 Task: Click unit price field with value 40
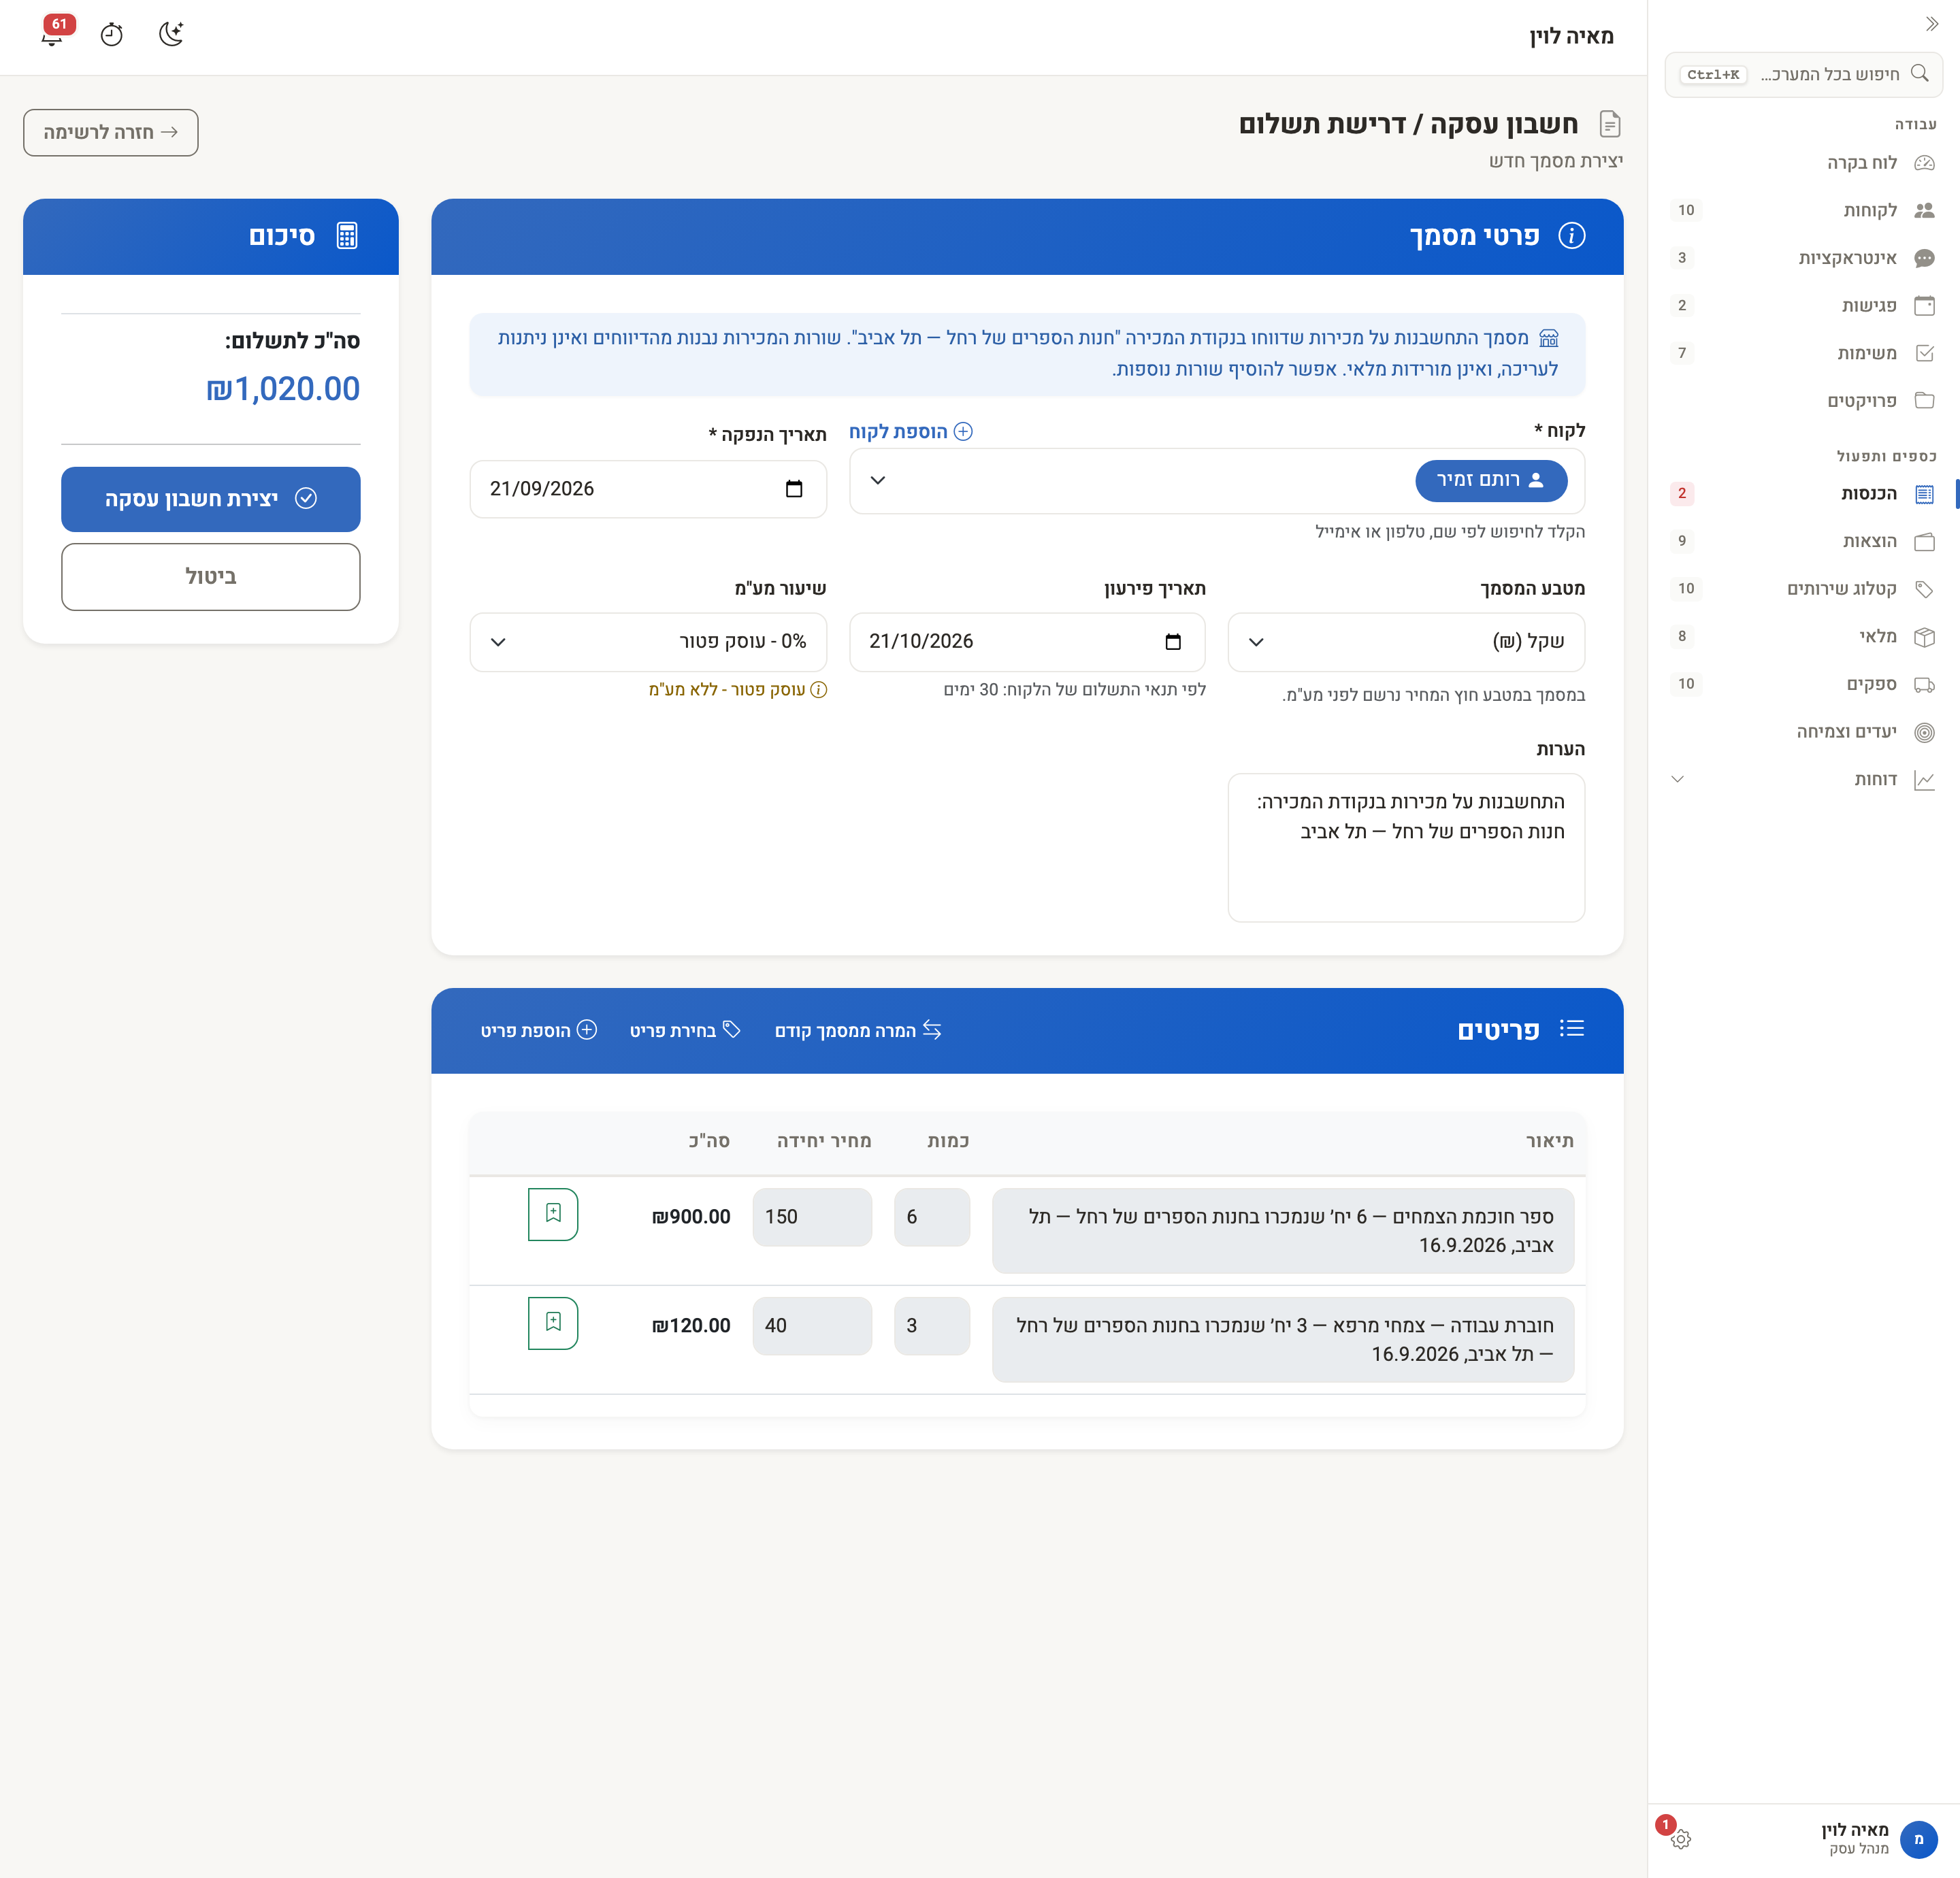tap(812, 1326)
